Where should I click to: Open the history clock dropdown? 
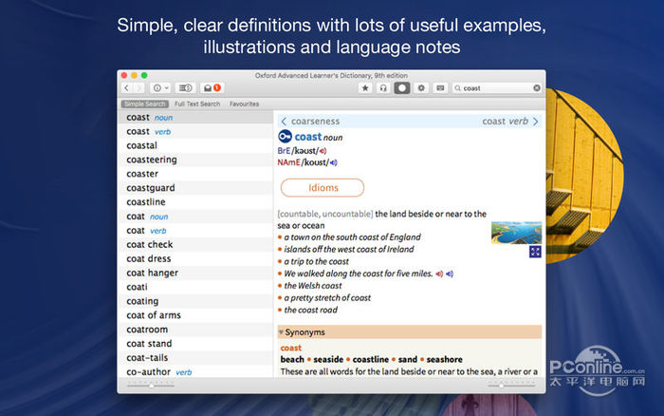[x=160, y=87]
